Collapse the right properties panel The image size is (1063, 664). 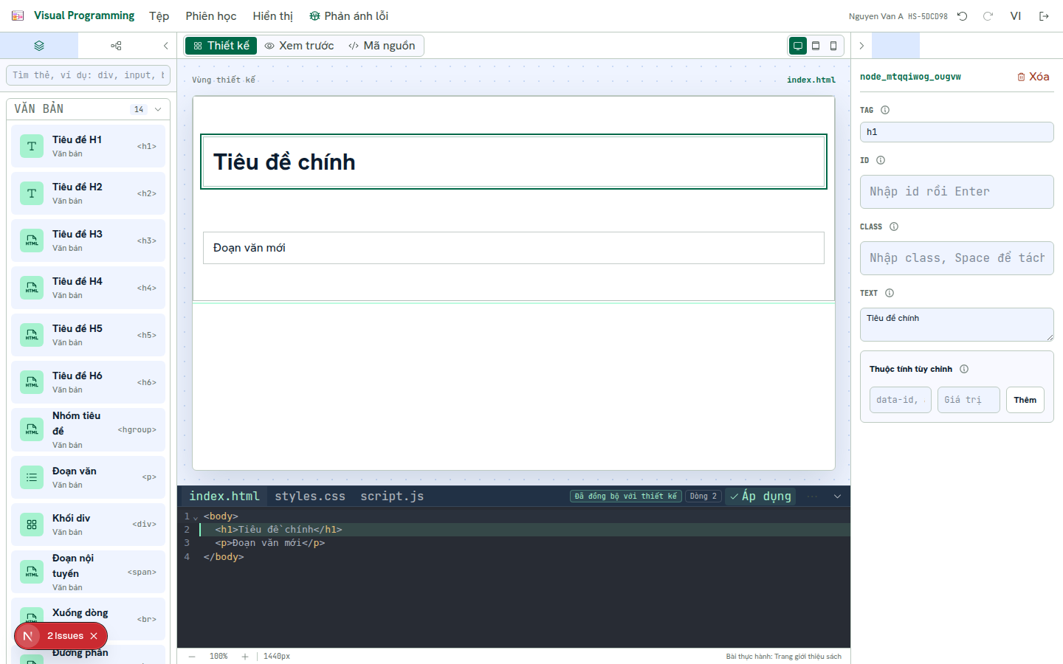click(861, 46)
